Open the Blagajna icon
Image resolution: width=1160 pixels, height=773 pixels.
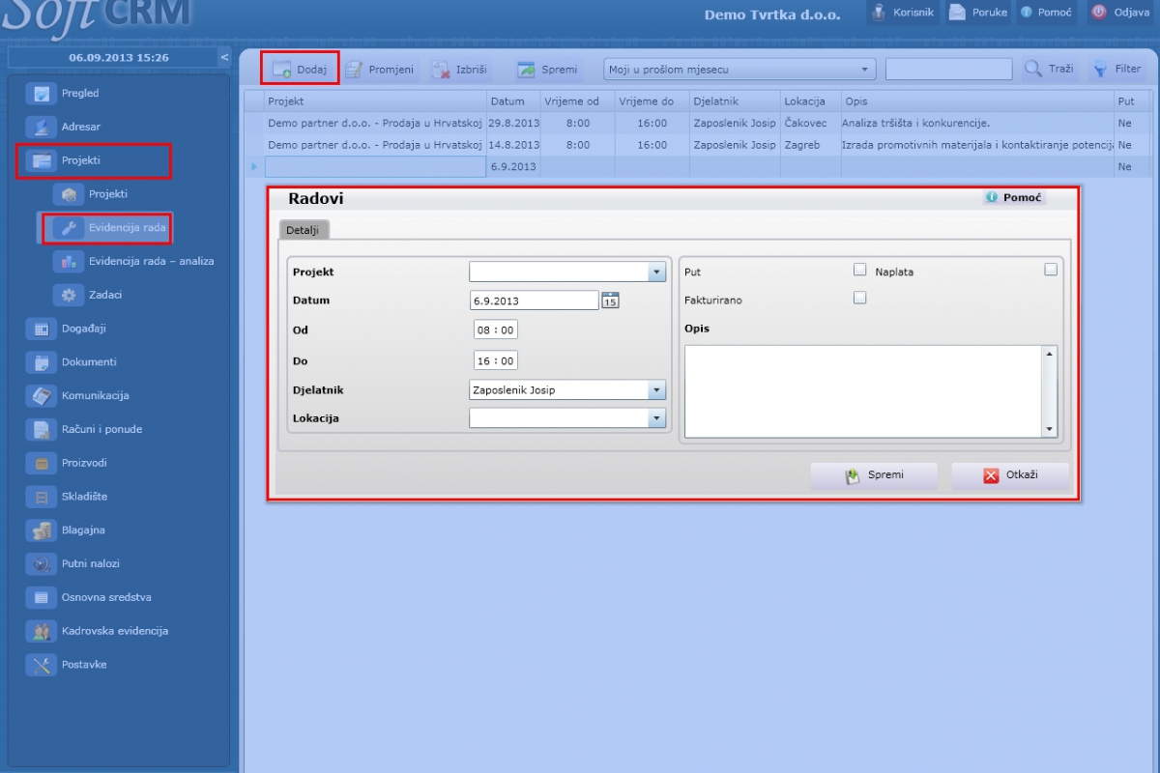[41, 530]
